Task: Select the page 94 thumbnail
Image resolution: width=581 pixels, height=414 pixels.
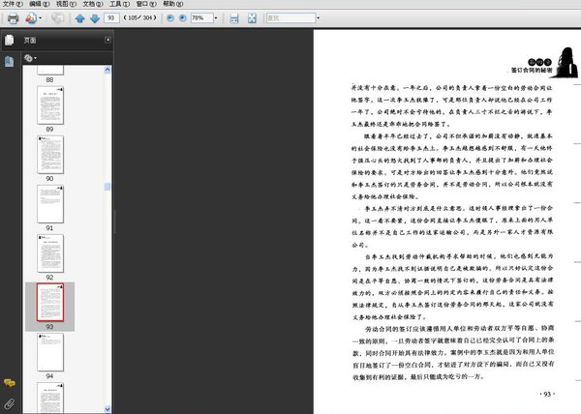Action: (x=50, y=352)
